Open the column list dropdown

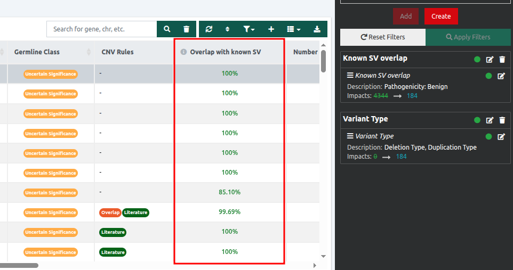coord(294,29)
